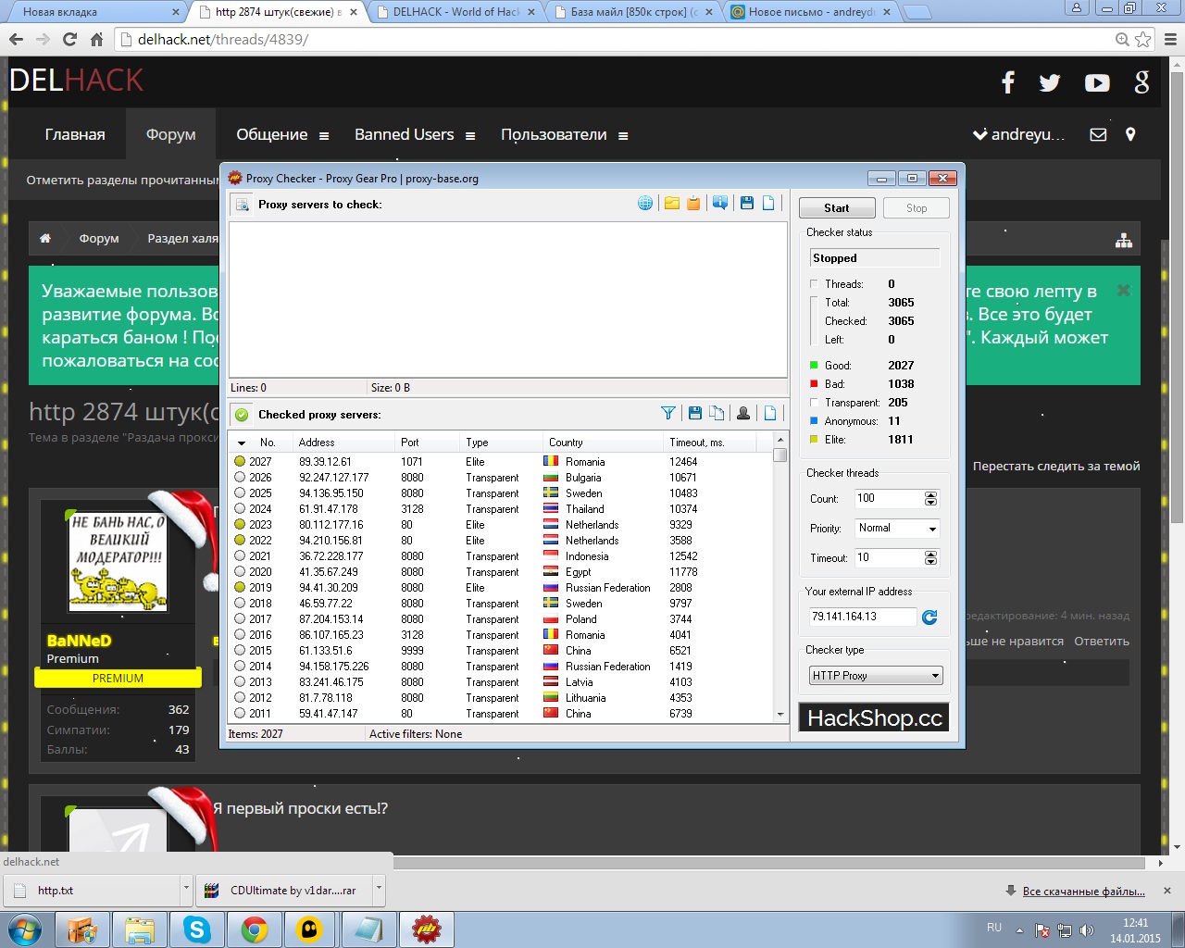Start the proxy check
The height and width of the screenshot is (948, 1185).
(837, 208)
